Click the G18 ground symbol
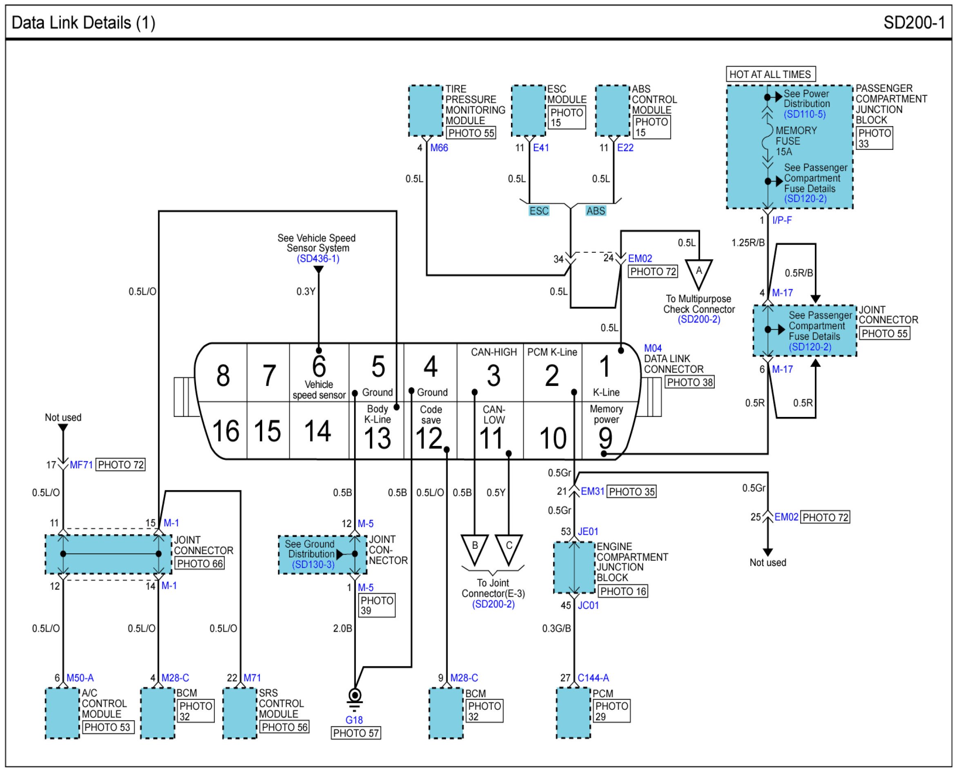This screenshot has width=957, height=773. click(355, 697)
